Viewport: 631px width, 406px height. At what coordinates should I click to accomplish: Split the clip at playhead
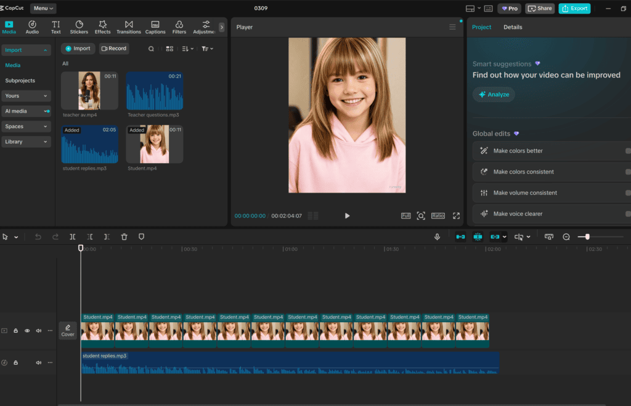pos(73,237)
